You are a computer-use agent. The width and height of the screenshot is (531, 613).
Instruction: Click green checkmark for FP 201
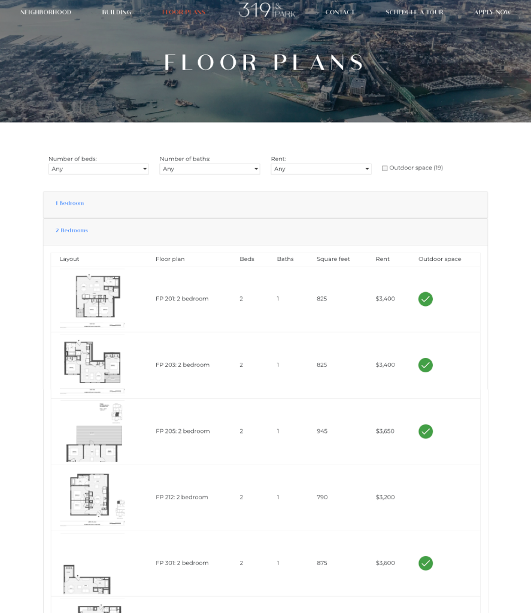(425, 299)
